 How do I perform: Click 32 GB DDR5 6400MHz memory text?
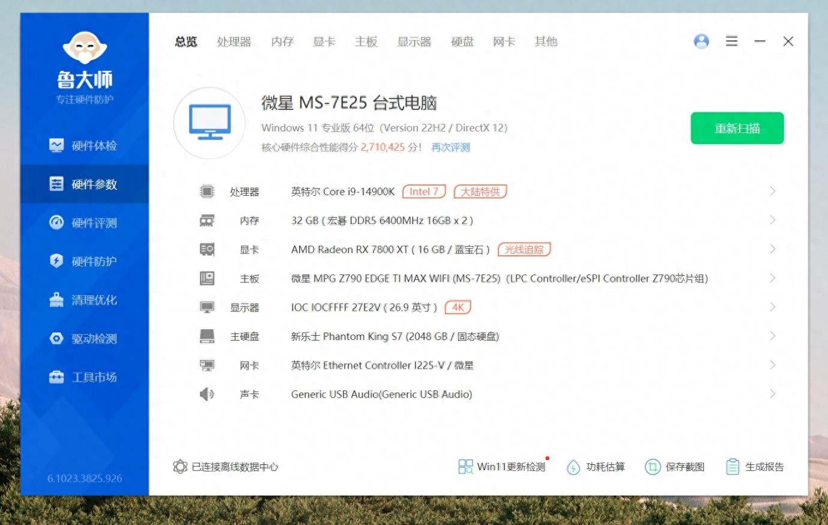point(382,220)
